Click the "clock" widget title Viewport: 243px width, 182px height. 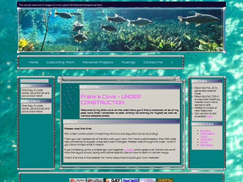coord(26,85)
